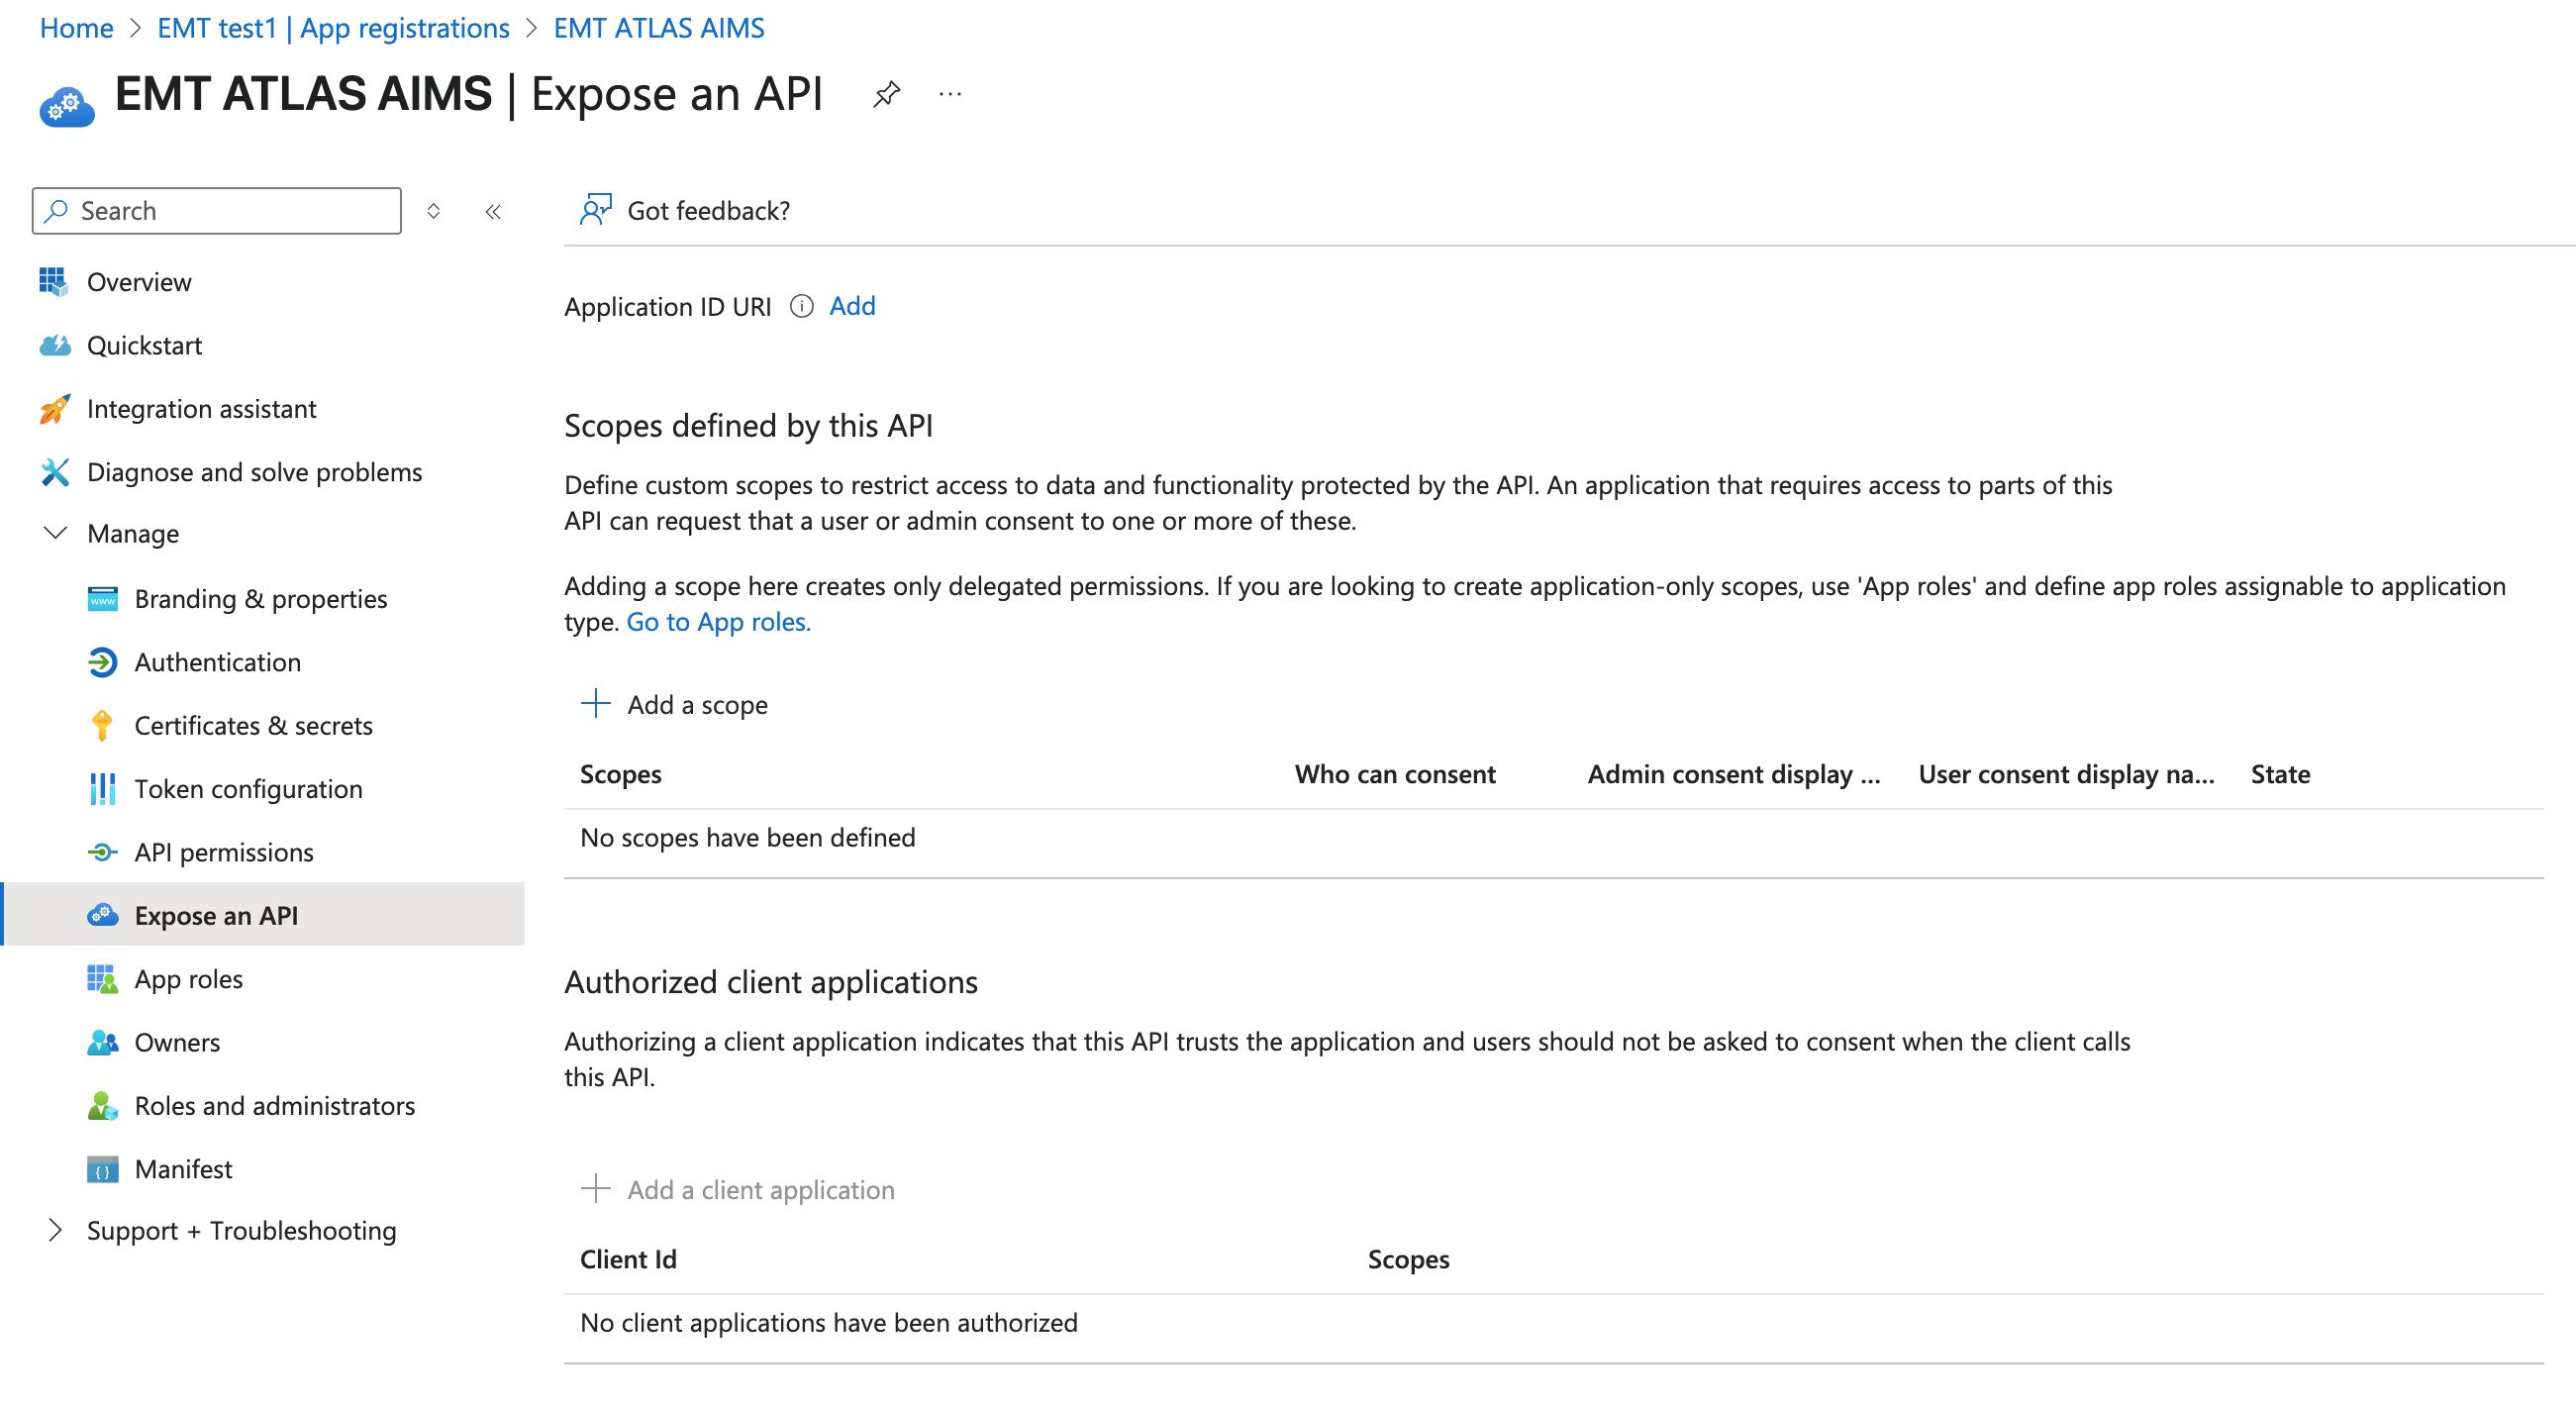Click the Token configuration bars icon
2576x1406 pixels.
coord(102,789)
